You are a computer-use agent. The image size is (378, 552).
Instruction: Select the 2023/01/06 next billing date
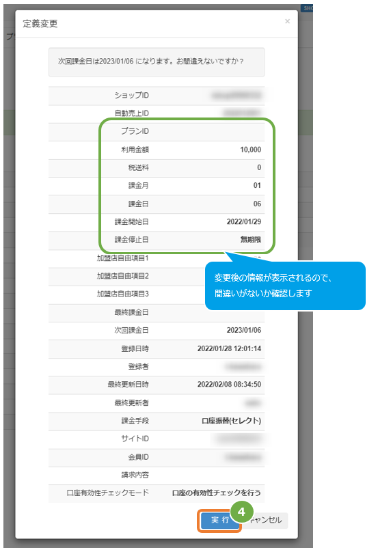[x=244, y=330]
